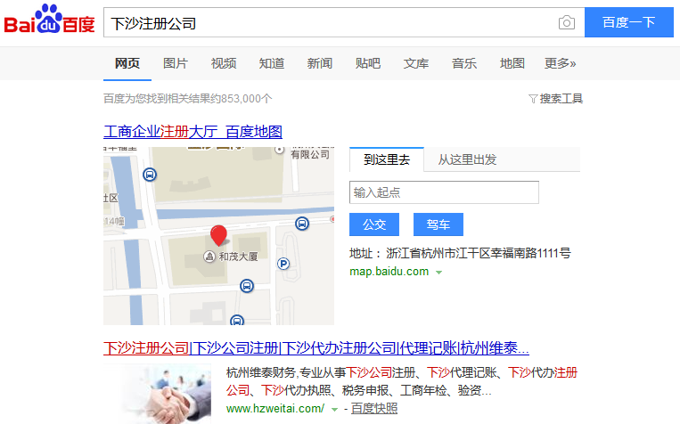This screenshot has width=680, height=424.
Task: Click the filter icon beside 搜索工具
Action: pyautogui.click(x=533, y=99)
